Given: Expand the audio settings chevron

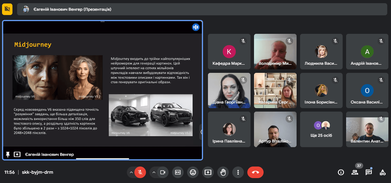Looking at the screenshot, I should [131, 172].
